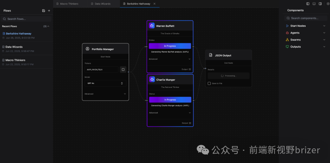Open the GPT 4o model dropdown
Image resolution: width=330 pixels, height=163 pixels.
coord(105,83)
